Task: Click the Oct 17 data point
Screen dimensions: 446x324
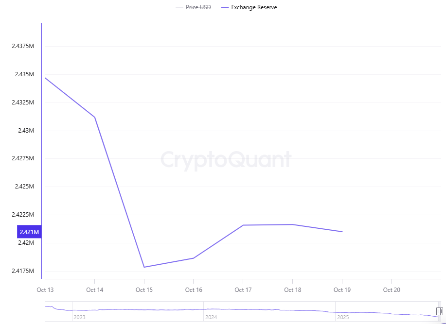Action: 243,225
